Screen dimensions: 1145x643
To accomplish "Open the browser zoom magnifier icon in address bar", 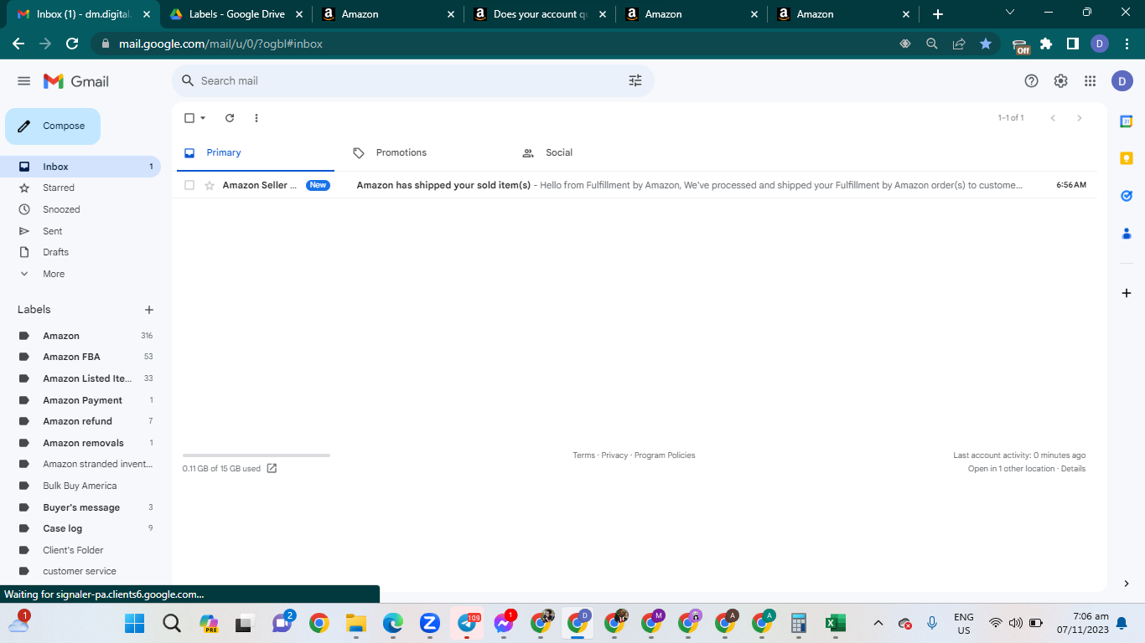I will pos(931,44).
